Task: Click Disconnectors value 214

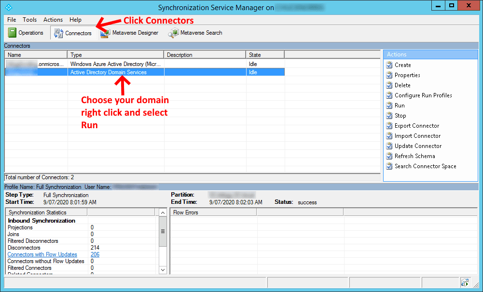Action: click(x=95, y=248)
